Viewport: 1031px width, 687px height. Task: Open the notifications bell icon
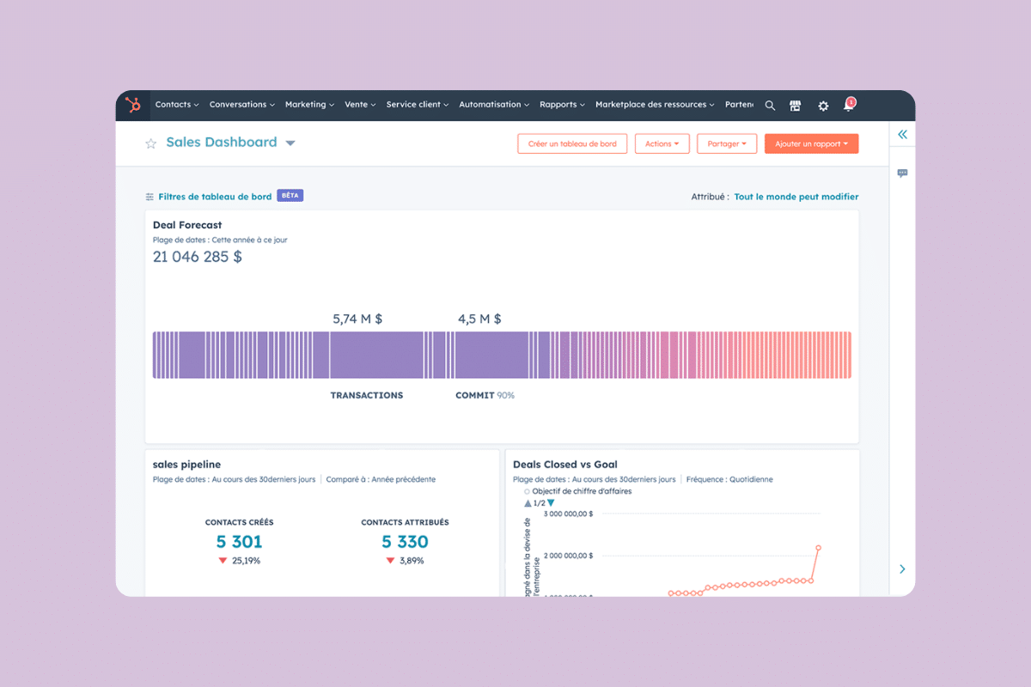pos(849,105)
